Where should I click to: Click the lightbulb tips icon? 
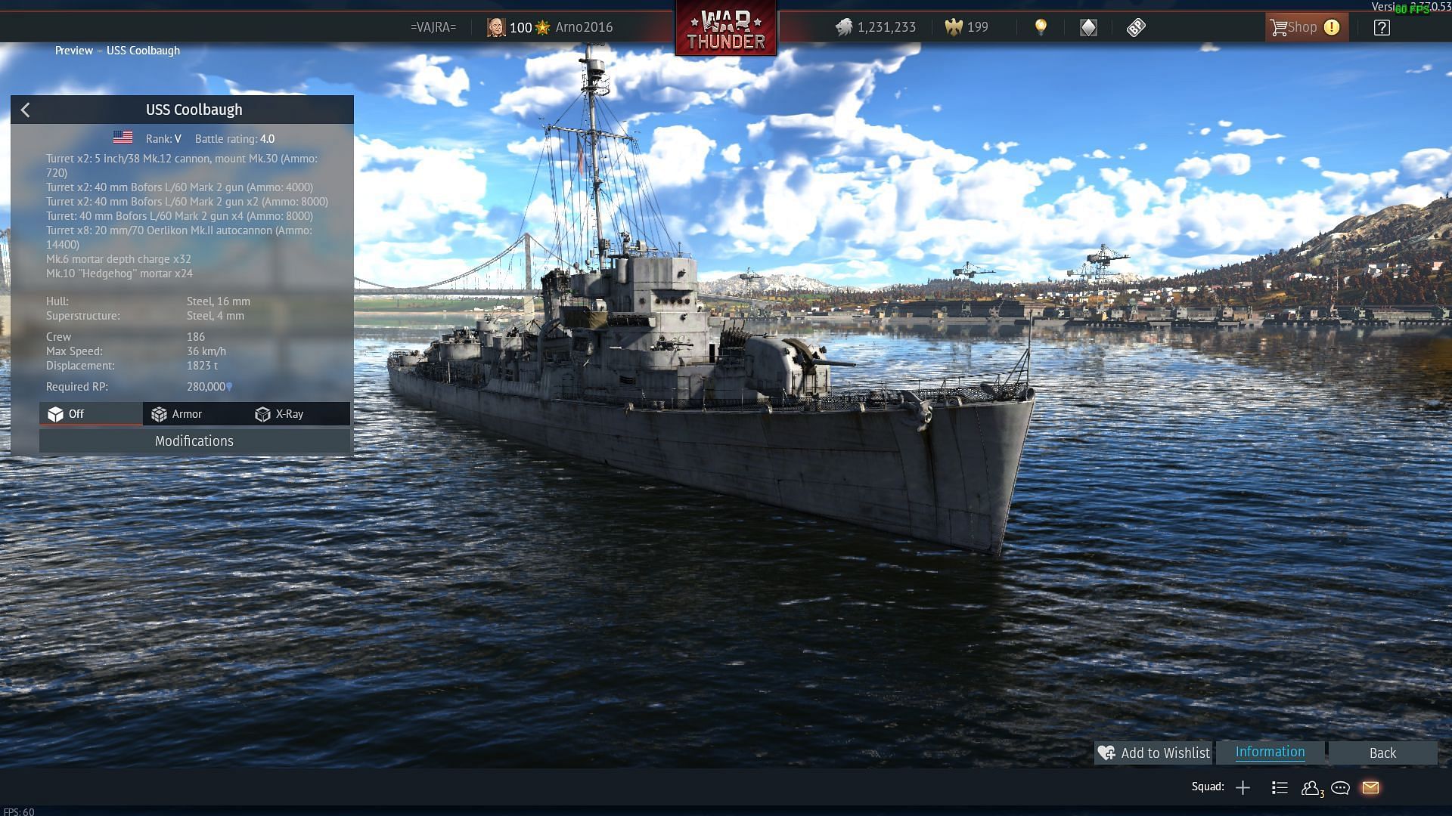[x=1041, y=27]
